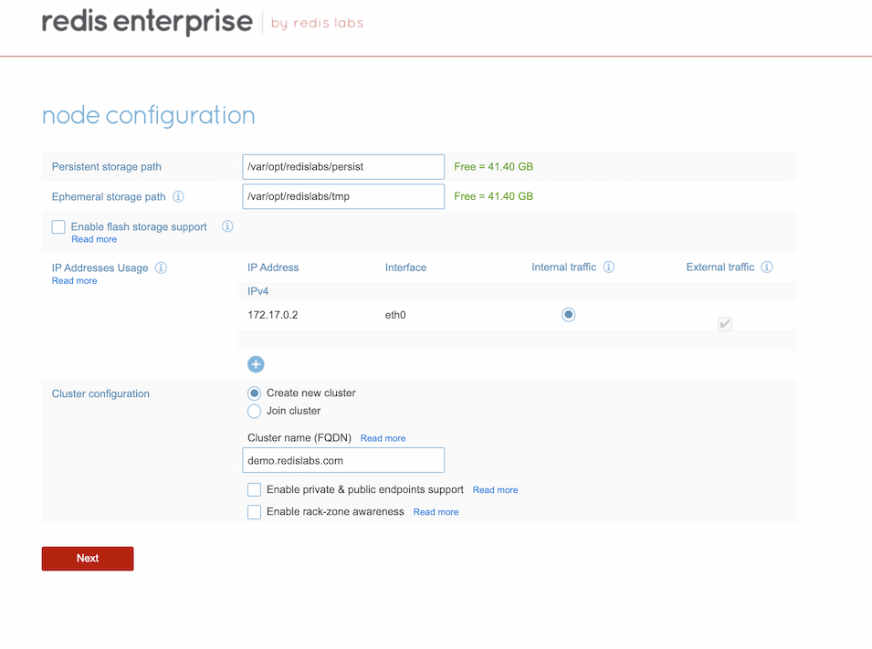The height and width of the screenshot is (649, 872).
Task: Enable rack-zone awareness checkbox
Action: point(254,512)
